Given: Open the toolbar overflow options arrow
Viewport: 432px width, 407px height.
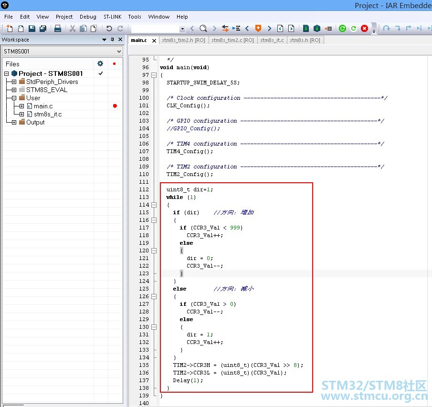Looking at the screenshot, I should (374, 31).
